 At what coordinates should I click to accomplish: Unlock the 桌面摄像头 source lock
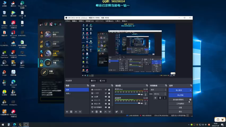109,89
